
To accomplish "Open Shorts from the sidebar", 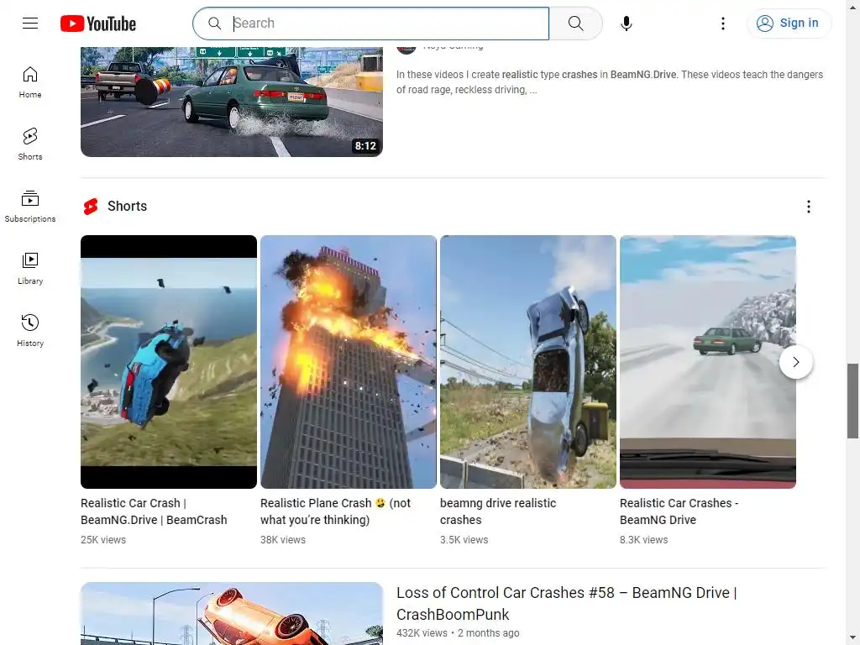I will 30,144.
